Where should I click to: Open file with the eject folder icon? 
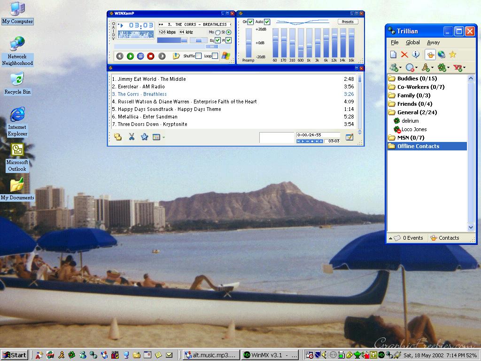pos(176,56)
